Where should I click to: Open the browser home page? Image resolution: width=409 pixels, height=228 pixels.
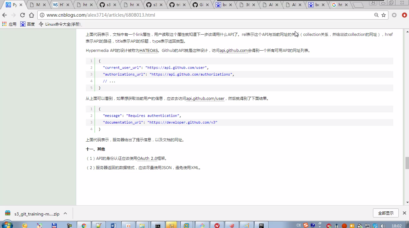pyautogui.click(x=32, y=15)
